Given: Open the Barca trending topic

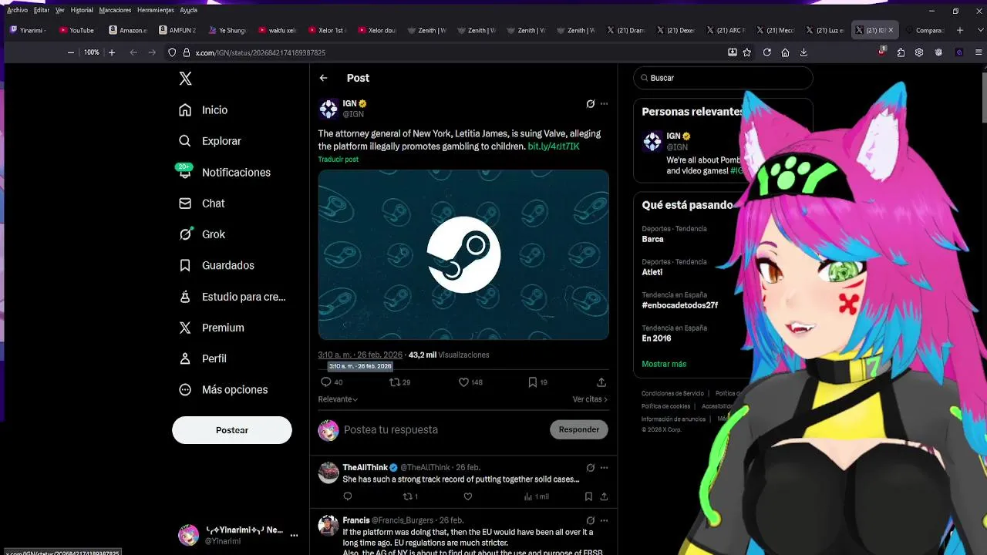Looking at the screenshot, I should pyautogui.click(x=652, y=239).
